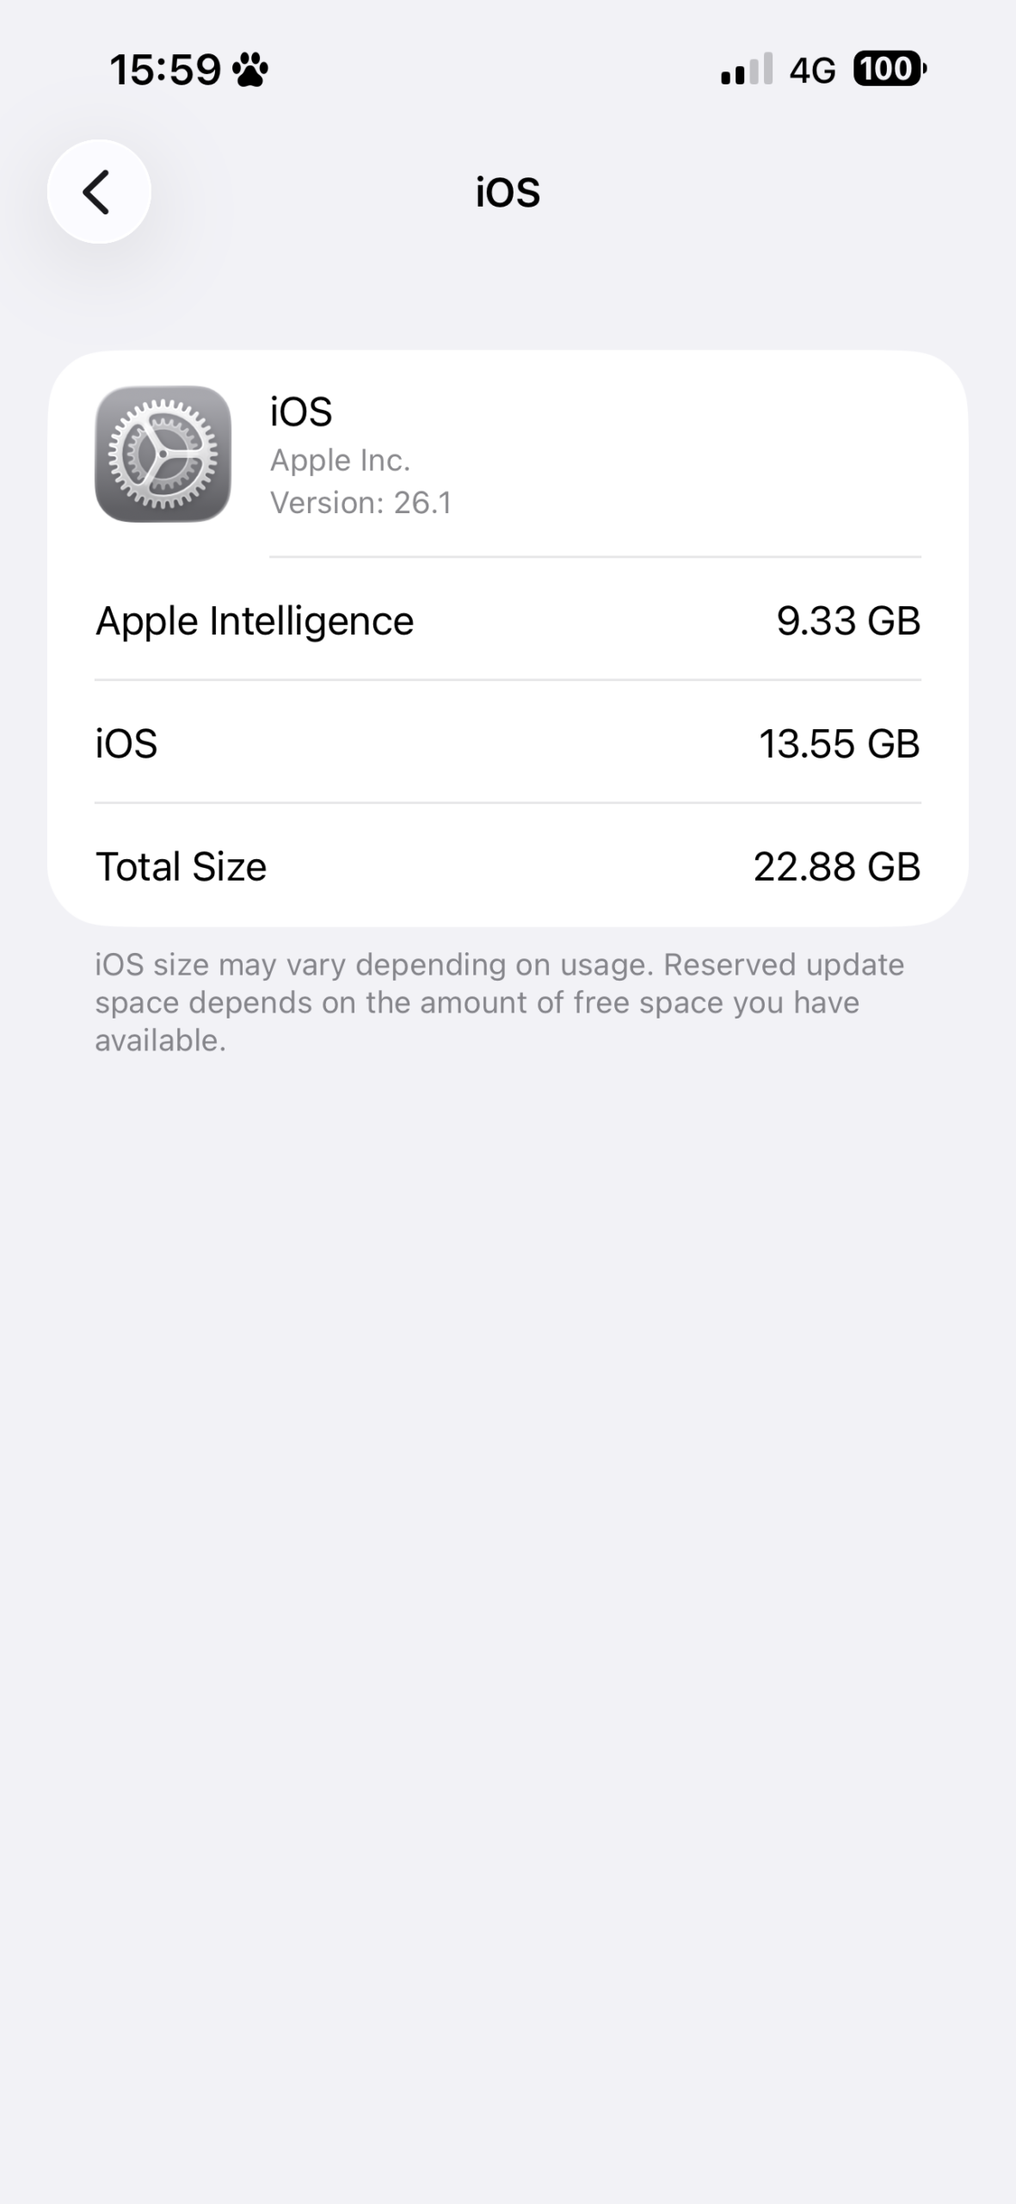Viewport: 1016px width, 2204px height.
Task: Select the Apple Intelligence row label
Action: click(255, 621)
